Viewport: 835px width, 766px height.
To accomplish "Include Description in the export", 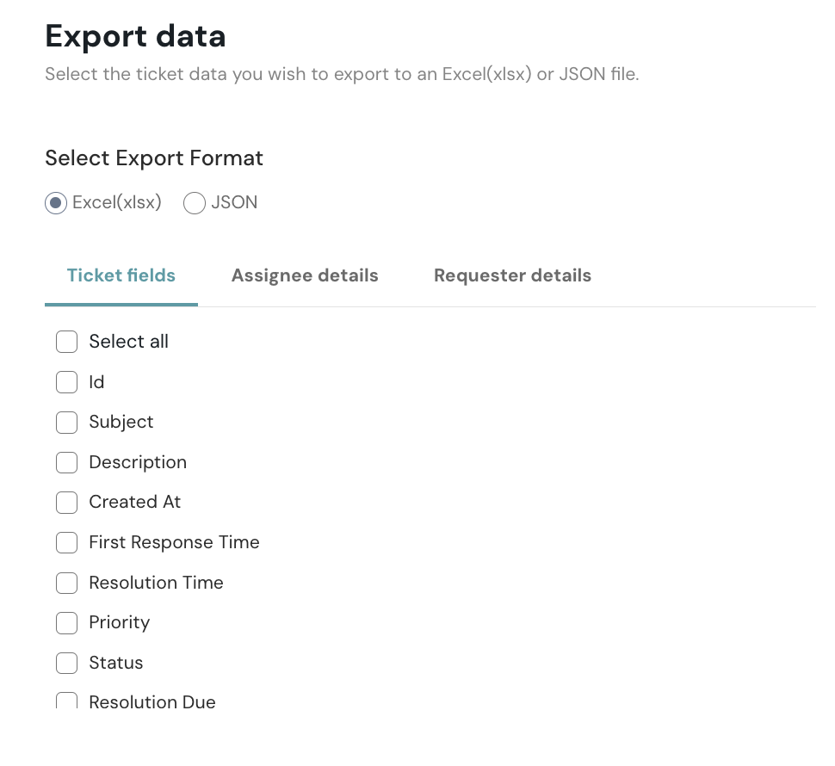I will pos(67,462).
